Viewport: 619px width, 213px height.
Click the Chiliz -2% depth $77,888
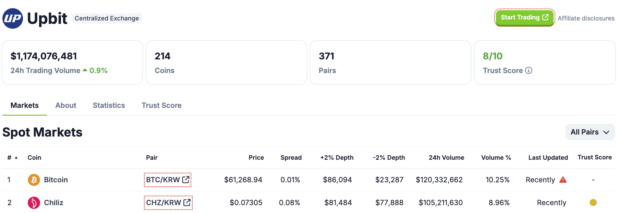tap(389, 203)
